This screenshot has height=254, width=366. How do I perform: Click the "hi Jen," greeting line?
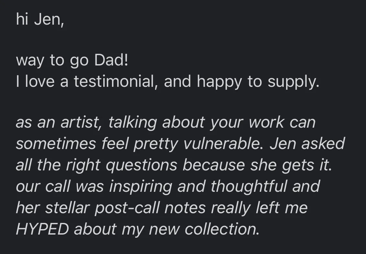[40, 19]
